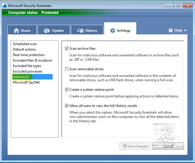
Task: Select Excluded files & locations
Action: pyautogui.click(x=32, y=60)
